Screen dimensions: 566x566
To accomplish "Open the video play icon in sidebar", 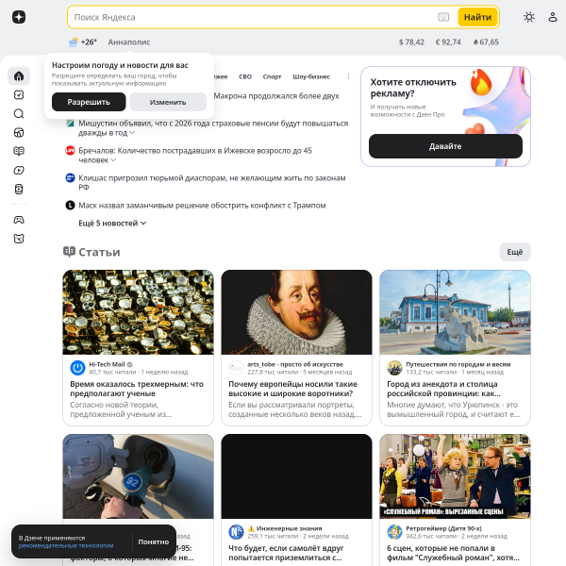I will pyautogui.click(x=19, y=170).
